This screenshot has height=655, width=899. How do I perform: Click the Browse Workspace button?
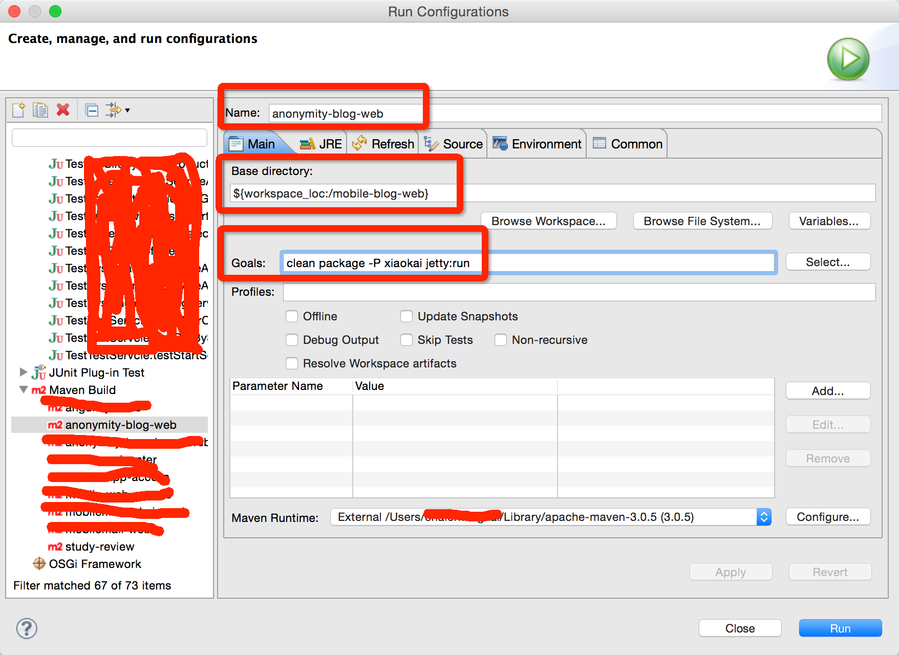pyautogui.click(x=548, y=221)
